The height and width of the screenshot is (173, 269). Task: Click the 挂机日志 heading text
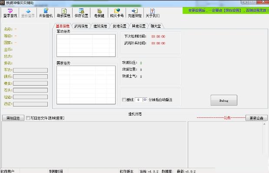(x=135, y=114)
